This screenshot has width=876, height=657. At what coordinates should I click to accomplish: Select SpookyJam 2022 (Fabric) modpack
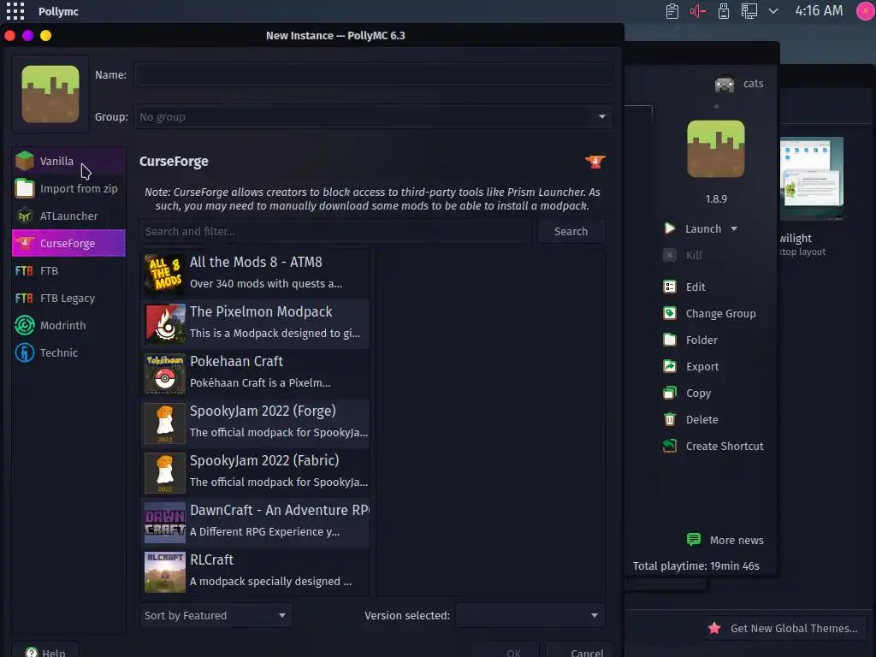point(257,472)
